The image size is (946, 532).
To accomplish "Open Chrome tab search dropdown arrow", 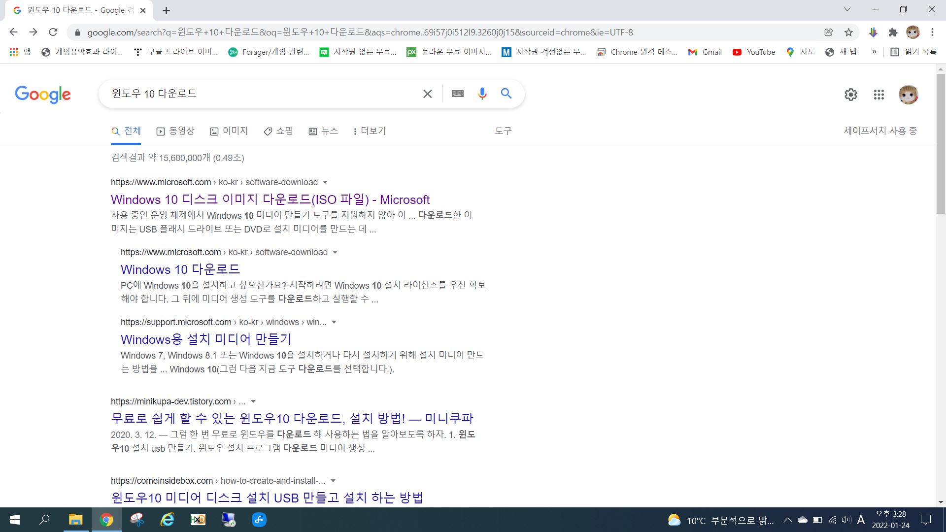I will click(x=847, y=9).
